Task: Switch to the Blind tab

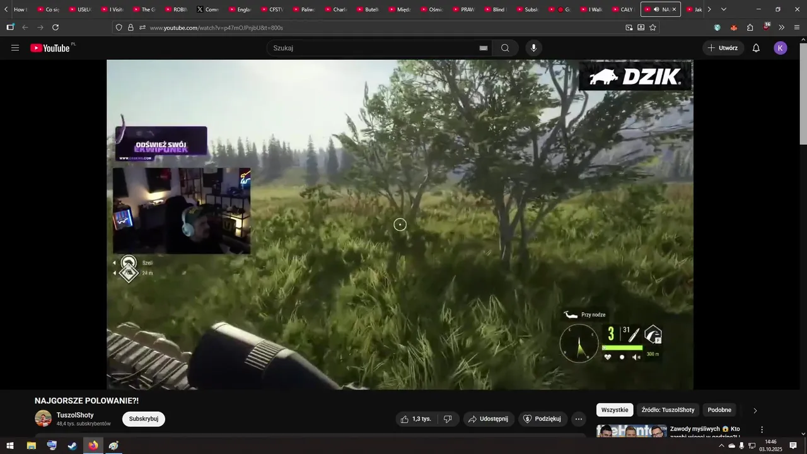Action: tap(496, 9)
